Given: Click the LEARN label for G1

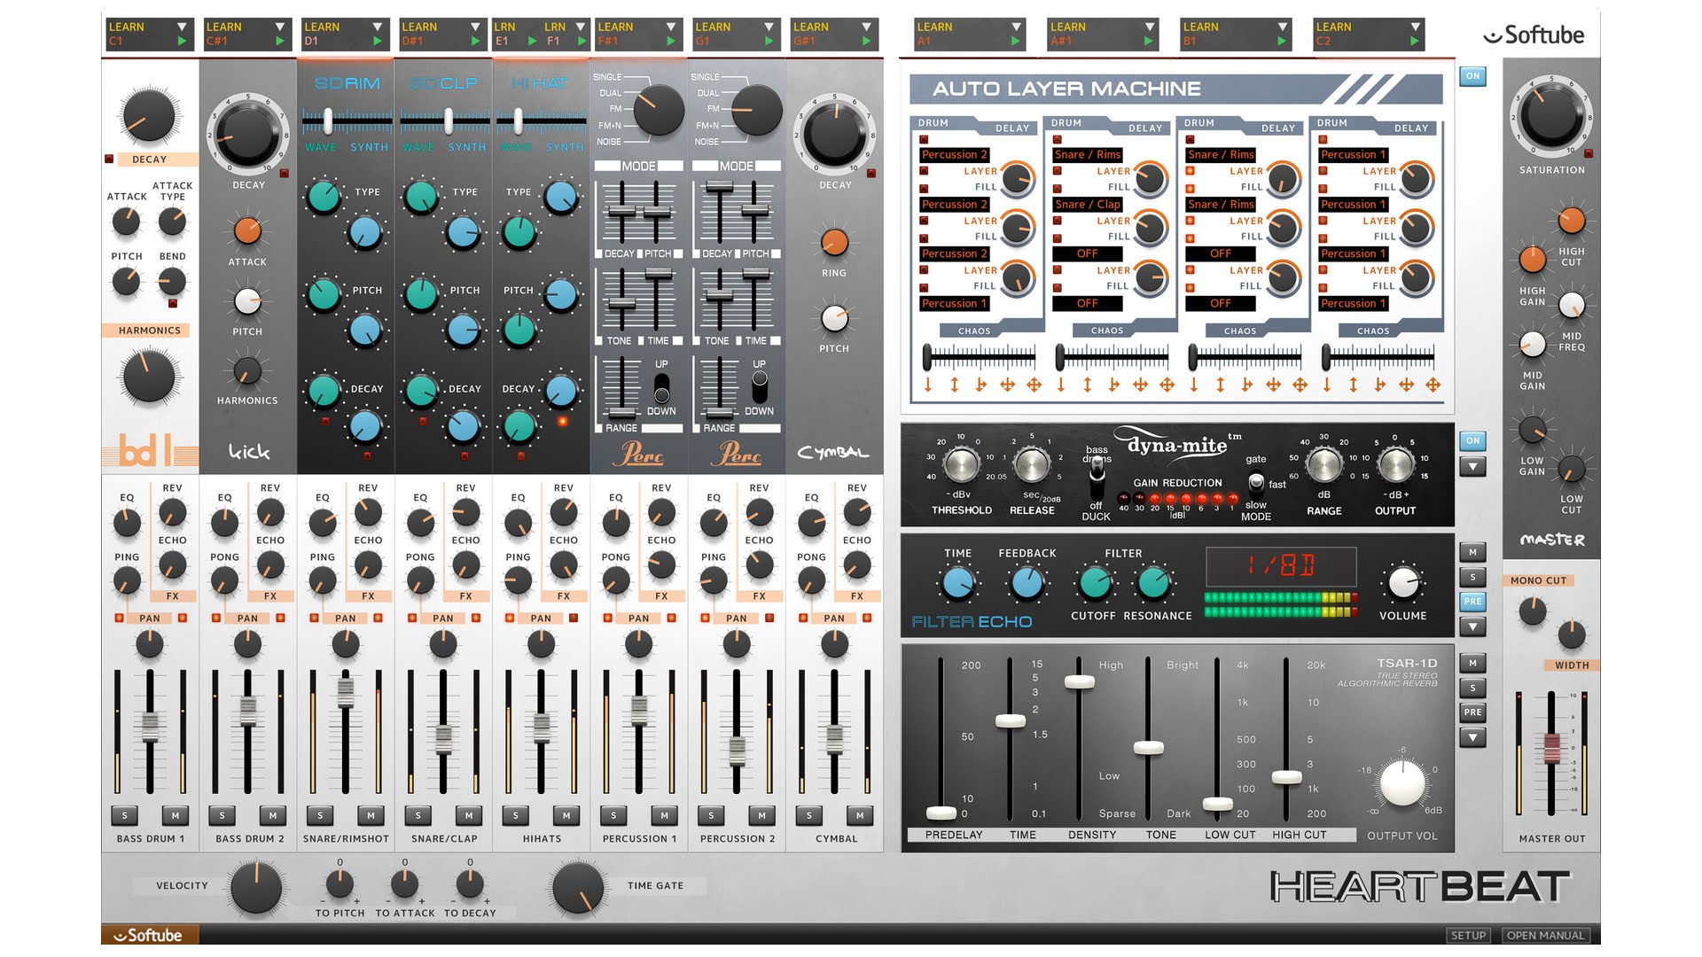Looking at the screenshot, I should 713,27.
